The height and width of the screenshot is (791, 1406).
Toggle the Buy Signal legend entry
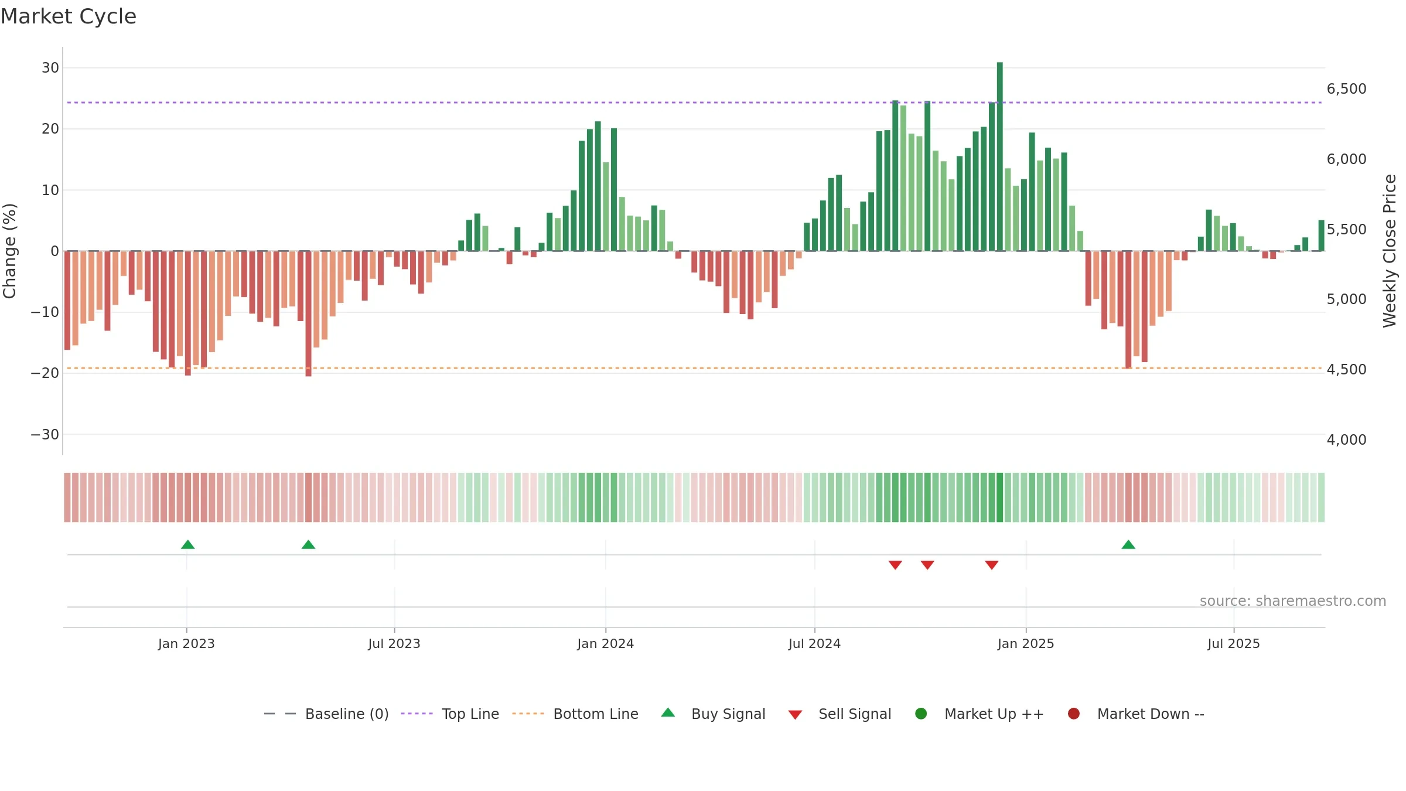pos(713,714)
